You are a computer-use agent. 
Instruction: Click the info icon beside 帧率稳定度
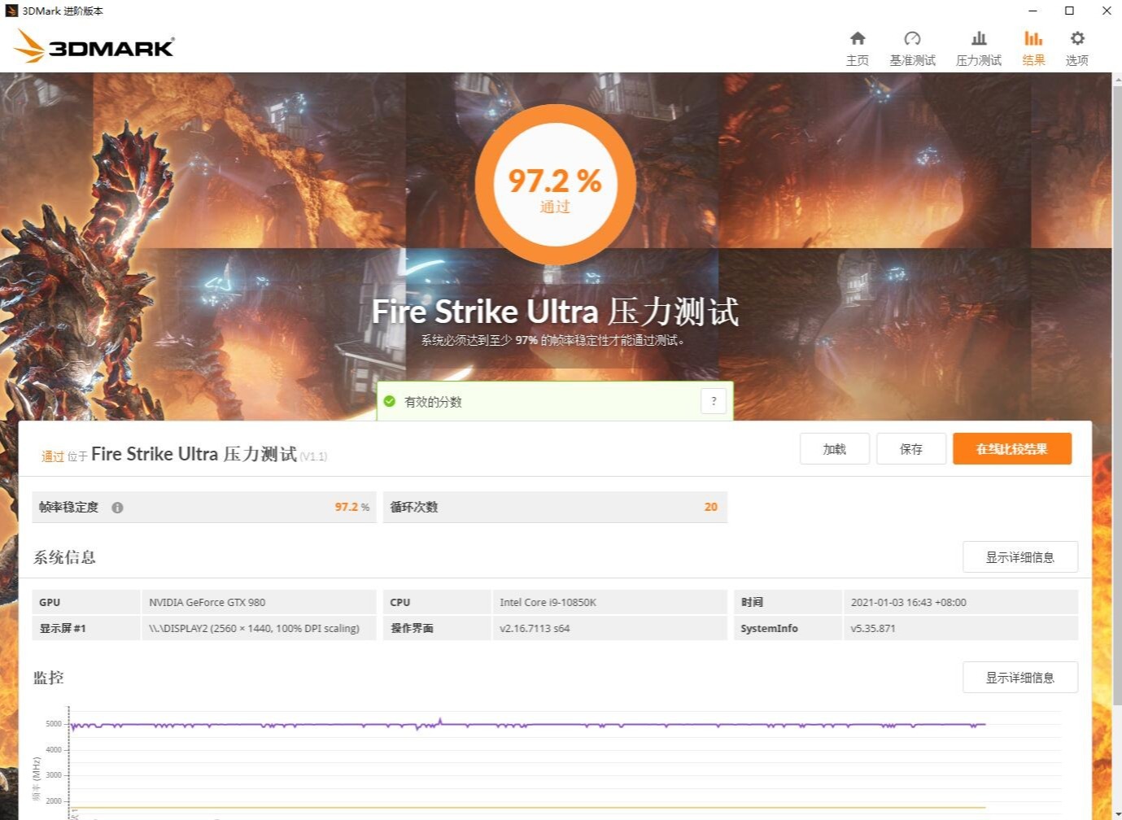coord(117,507)
